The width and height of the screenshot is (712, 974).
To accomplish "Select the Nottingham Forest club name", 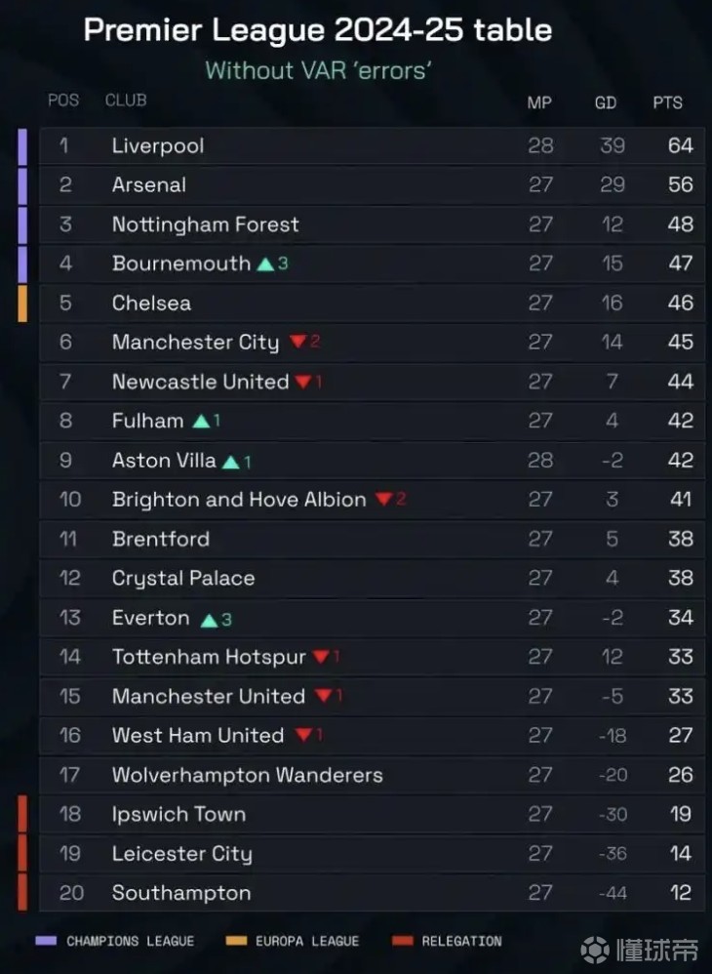I will tap(205, 224).
